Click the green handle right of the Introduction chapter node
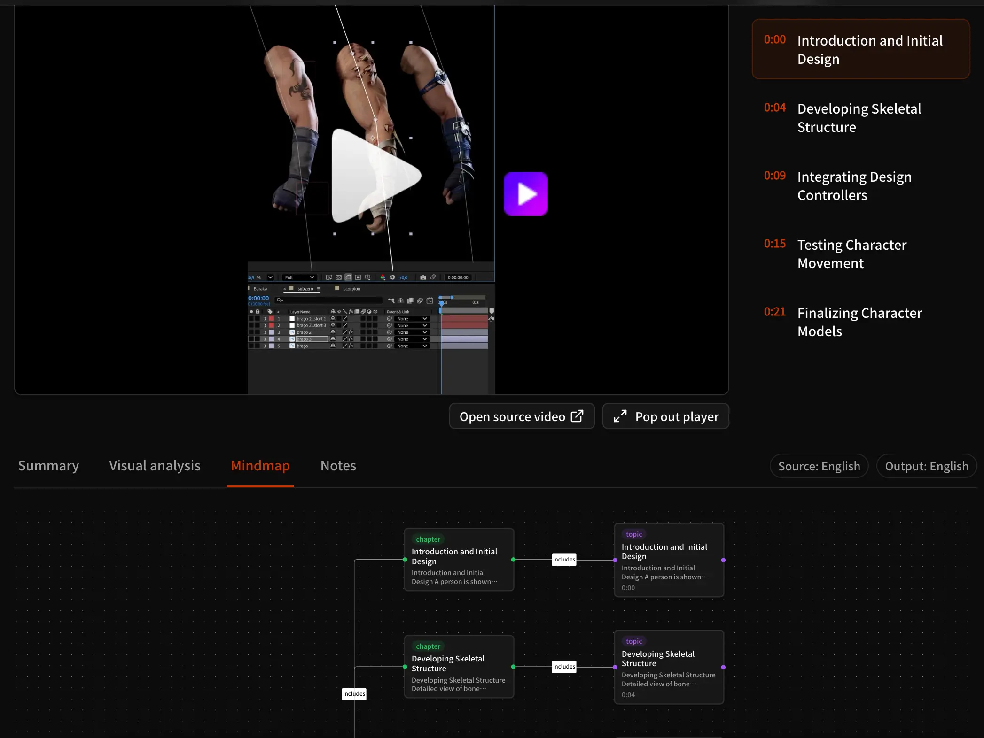This screenshot has width=984, height=738. [x=513, y=560]
